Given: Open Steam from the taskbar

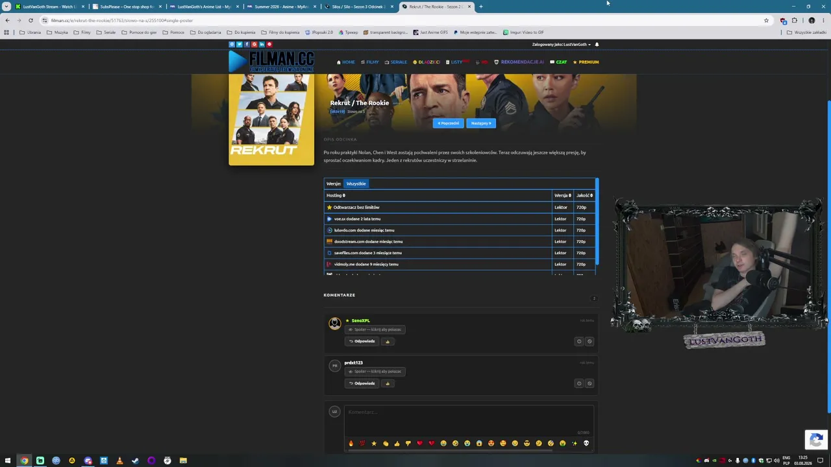Looking at the screenshot, I should point(135,461).
